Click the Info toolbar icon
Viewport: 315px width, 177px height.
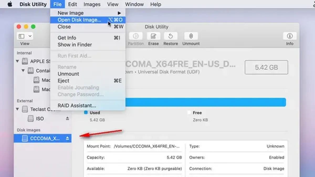[x=290, y=36]
